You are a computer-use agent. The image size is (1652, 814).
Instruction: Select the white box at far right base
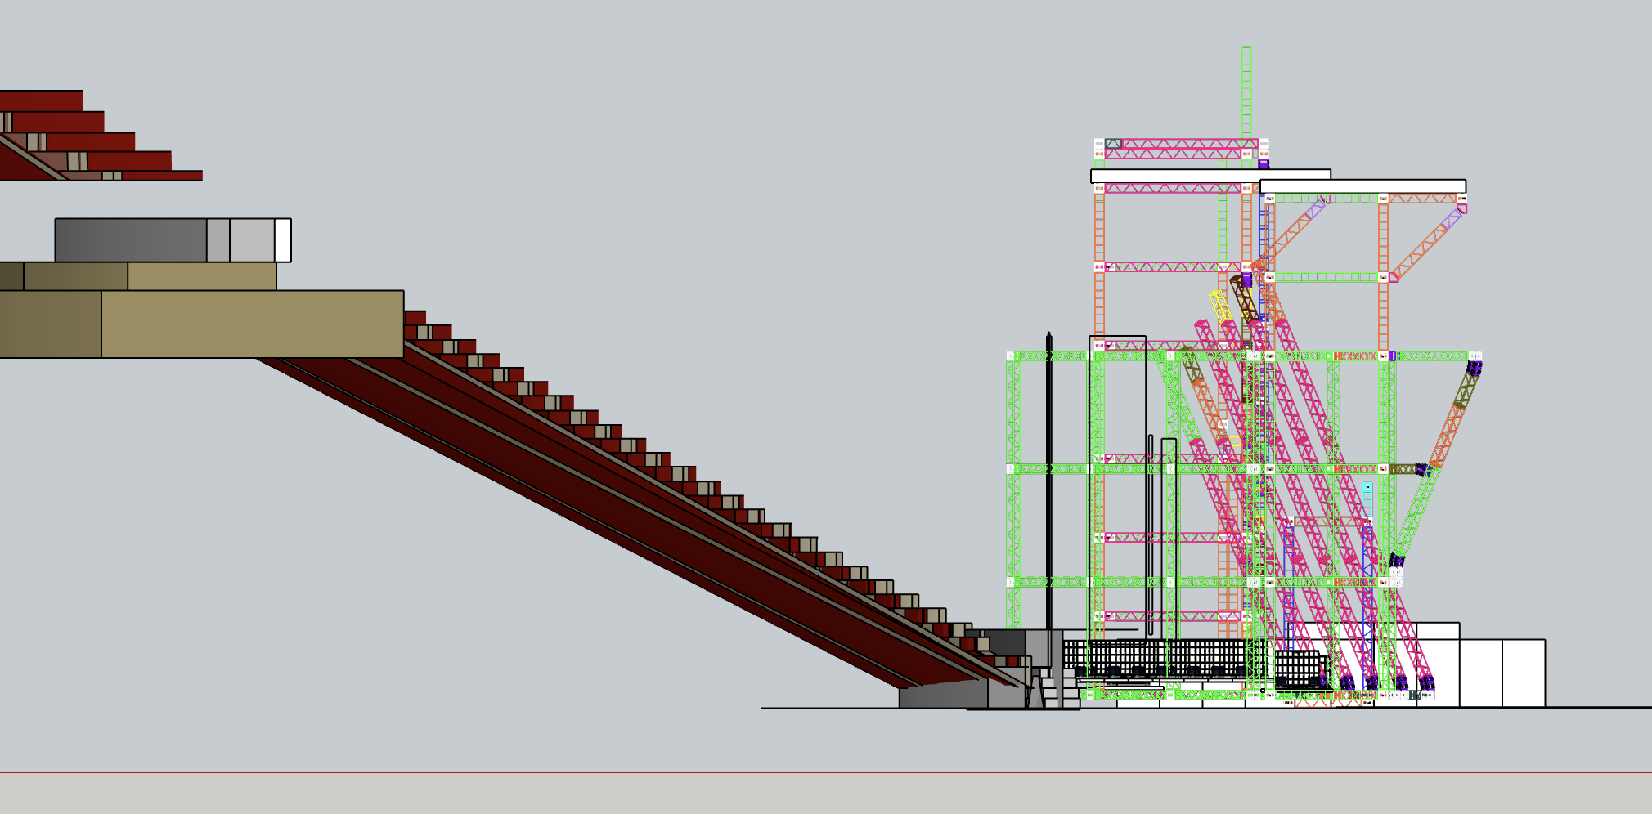(1523, 673)
